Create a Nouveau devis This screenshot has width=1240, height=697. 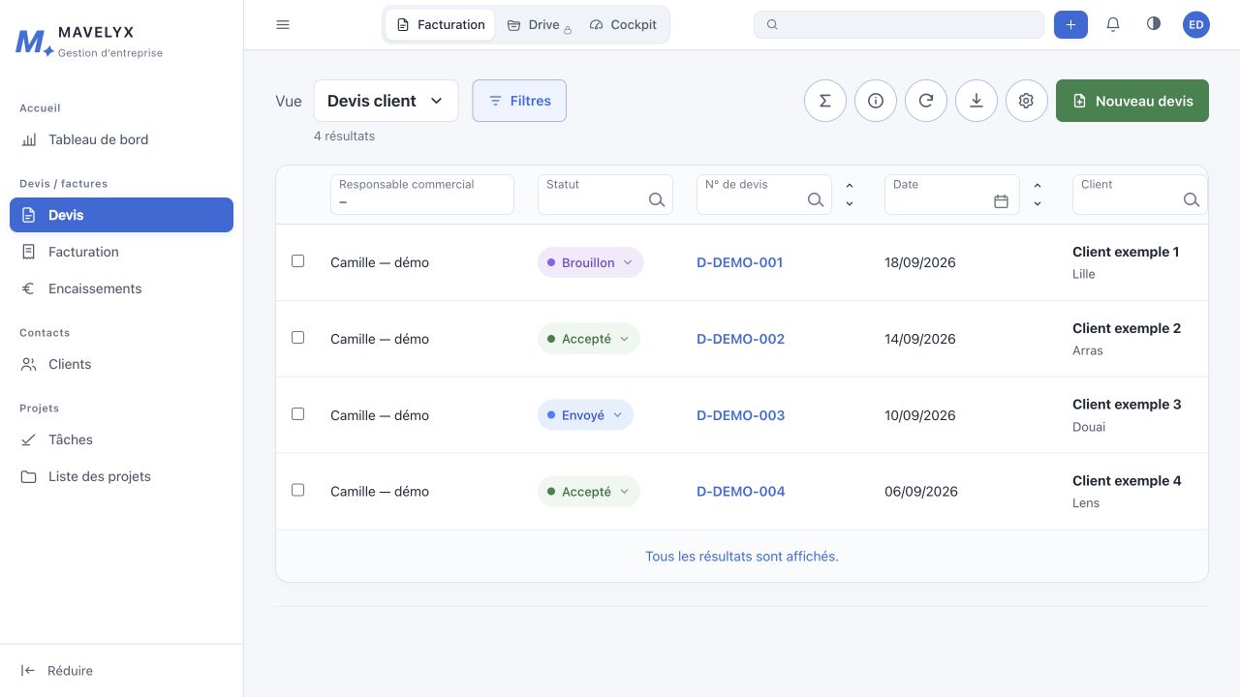coord(1132,101)
